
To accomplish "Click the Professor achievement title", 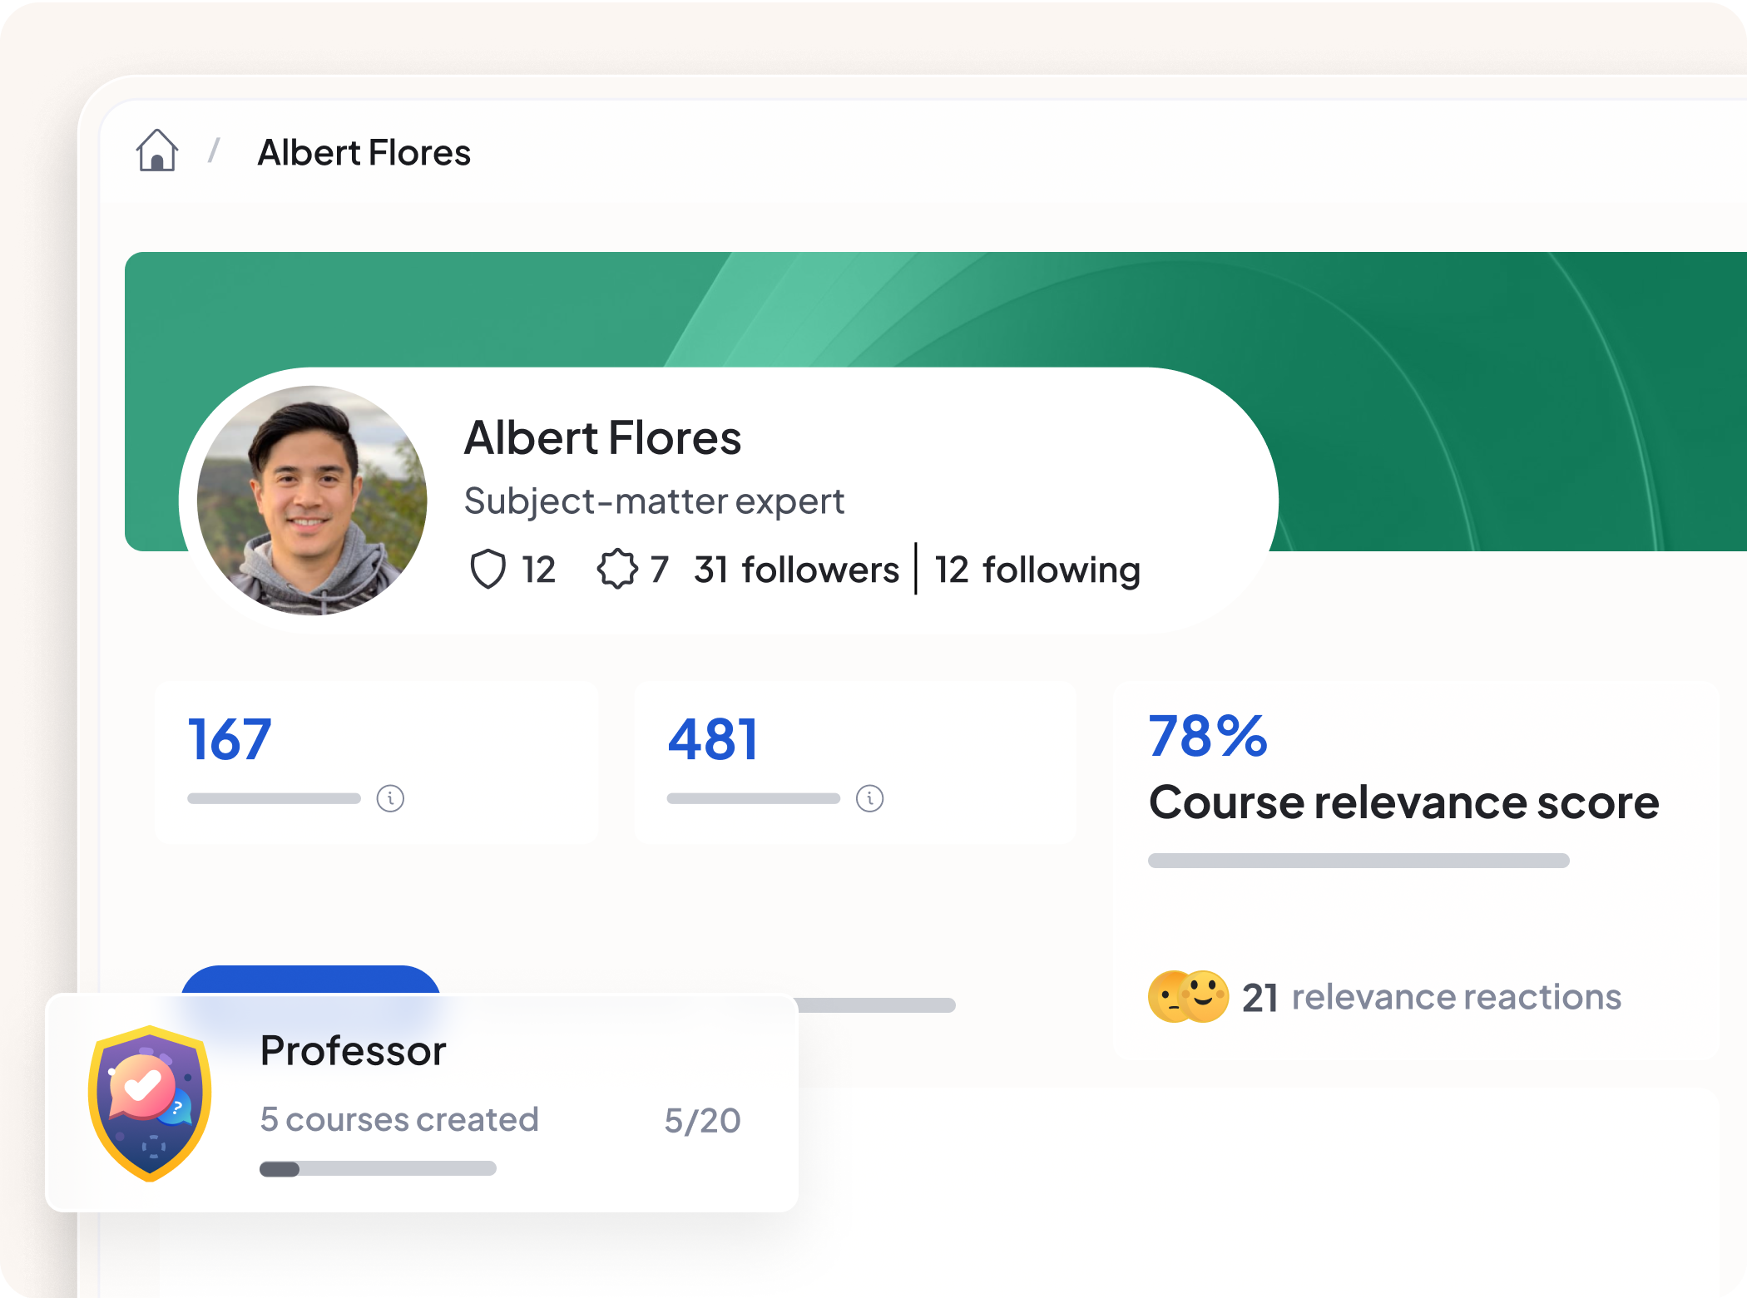I will 353,1051.
